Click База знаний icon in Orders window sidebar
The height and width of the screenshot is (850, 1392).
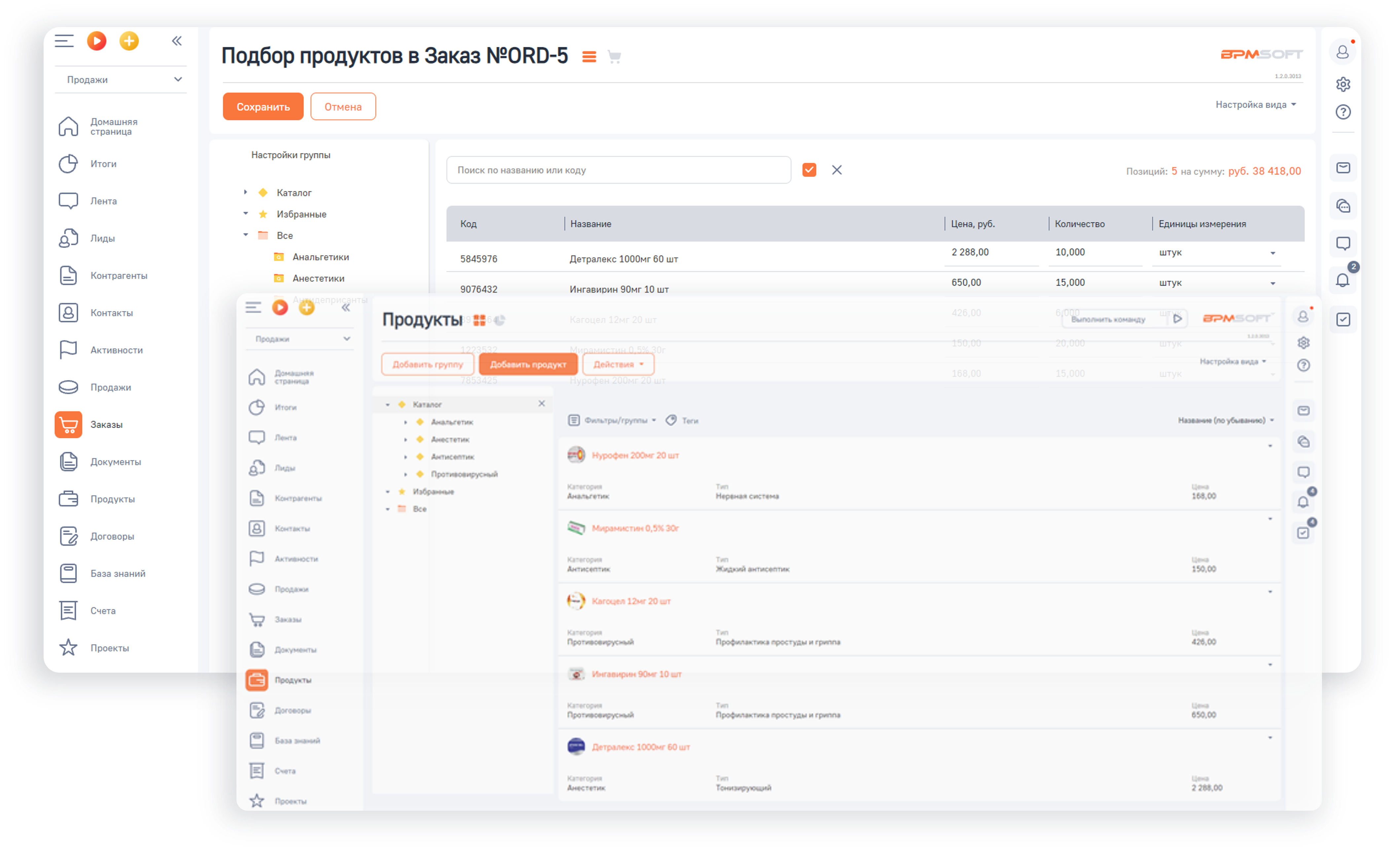(x=68, y=574)
